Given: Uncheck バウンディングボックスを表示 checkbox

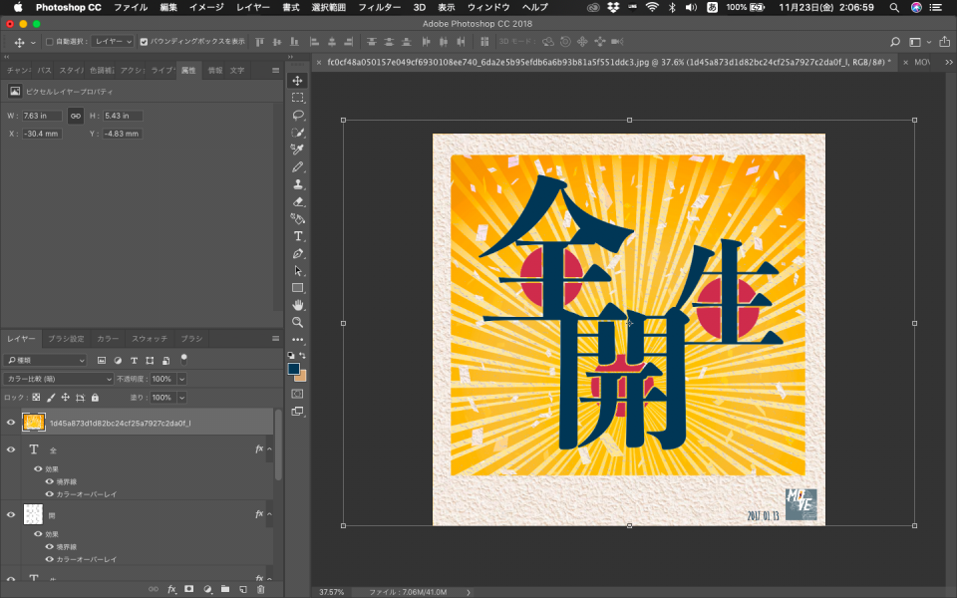Looking at the screenshot, I should pos(144,42).
